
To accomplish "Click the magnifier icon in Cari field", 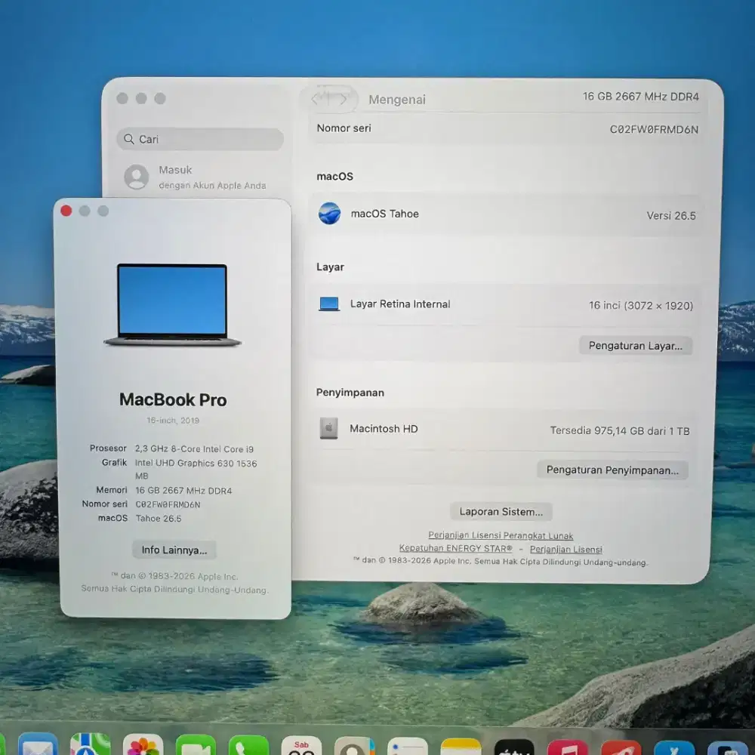I will (129, 139).
